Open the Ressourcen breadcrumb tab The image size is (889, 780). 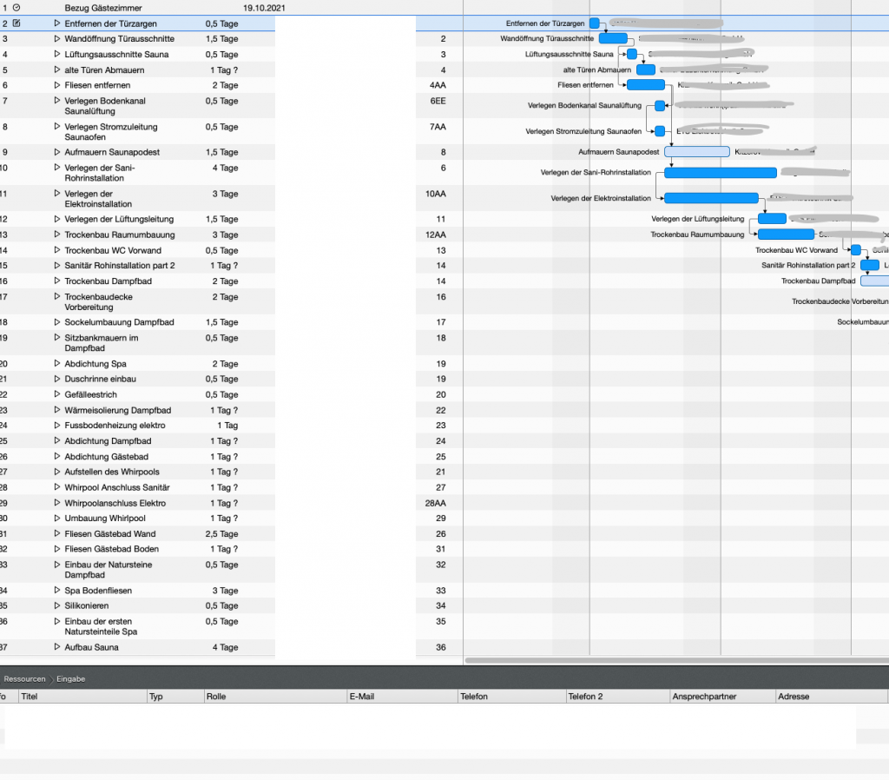click(24, 679)
